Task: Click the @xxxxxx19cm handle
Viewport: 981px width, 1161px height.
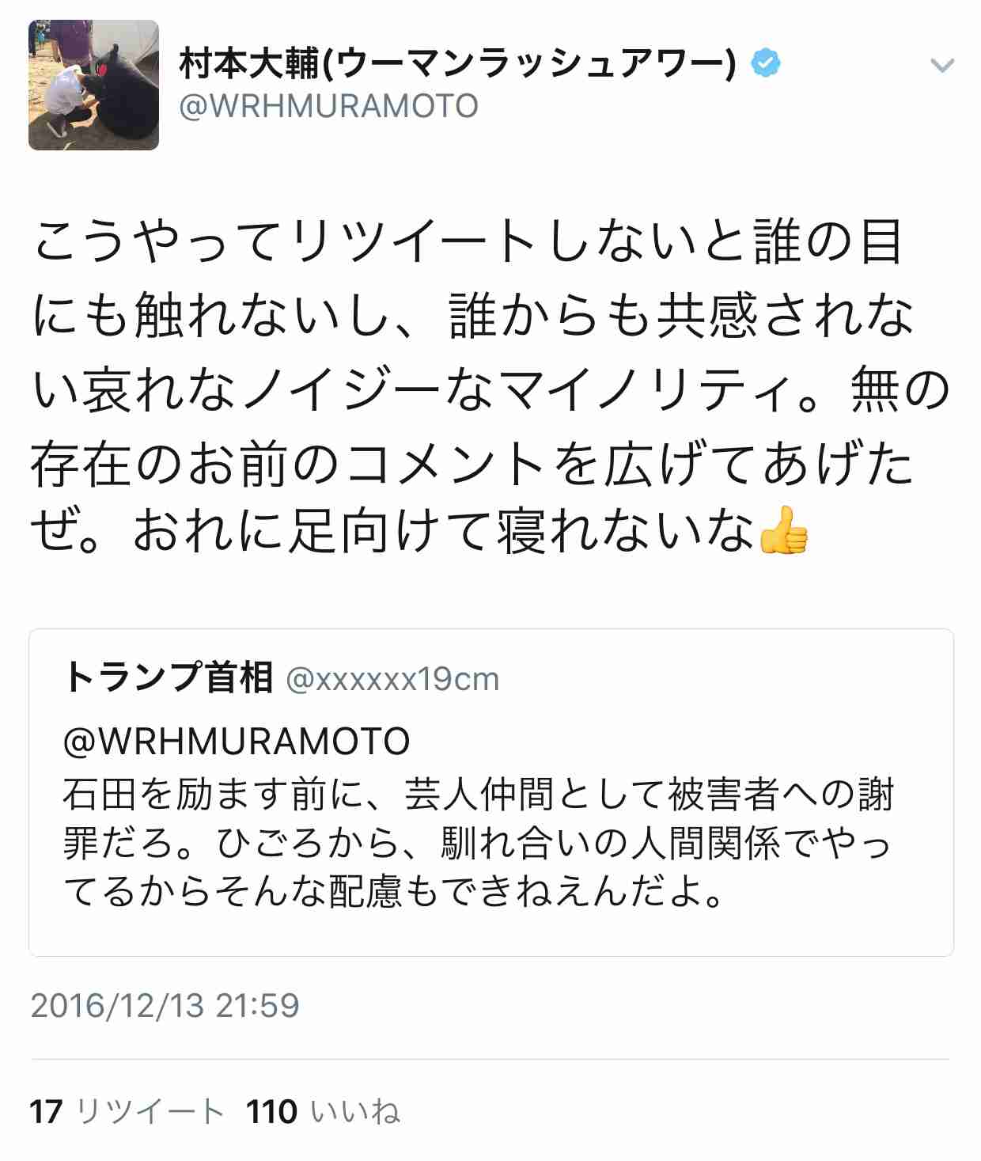Action: (392, 679)
